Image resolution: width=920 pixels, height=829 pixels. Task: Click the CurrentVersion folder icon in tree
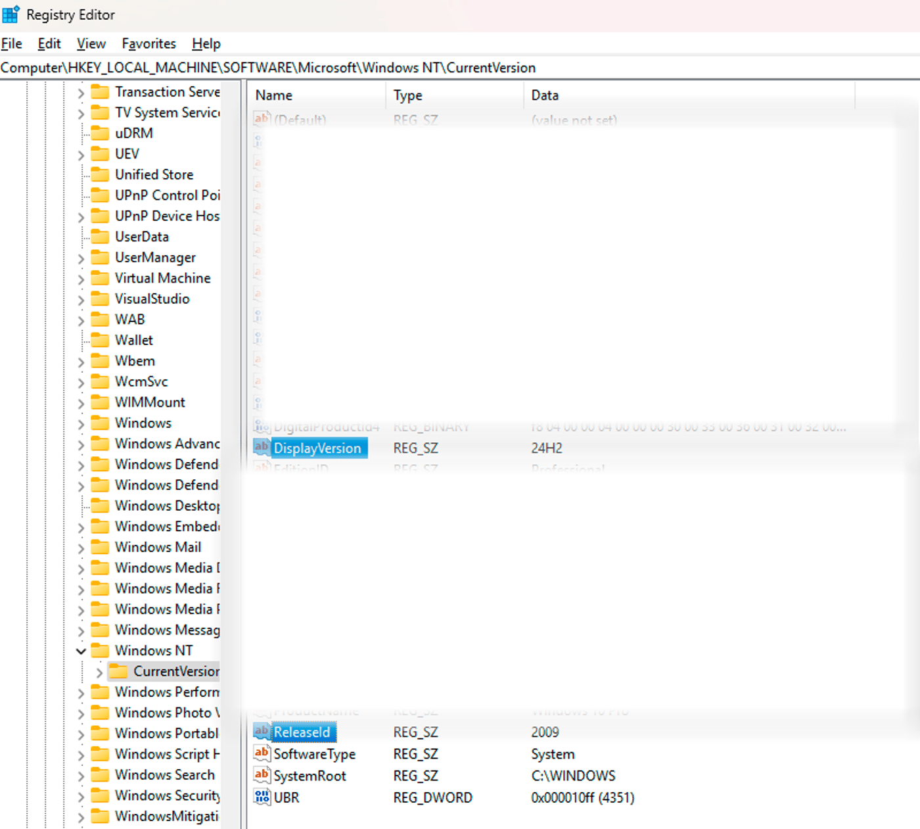click(118, 671)
